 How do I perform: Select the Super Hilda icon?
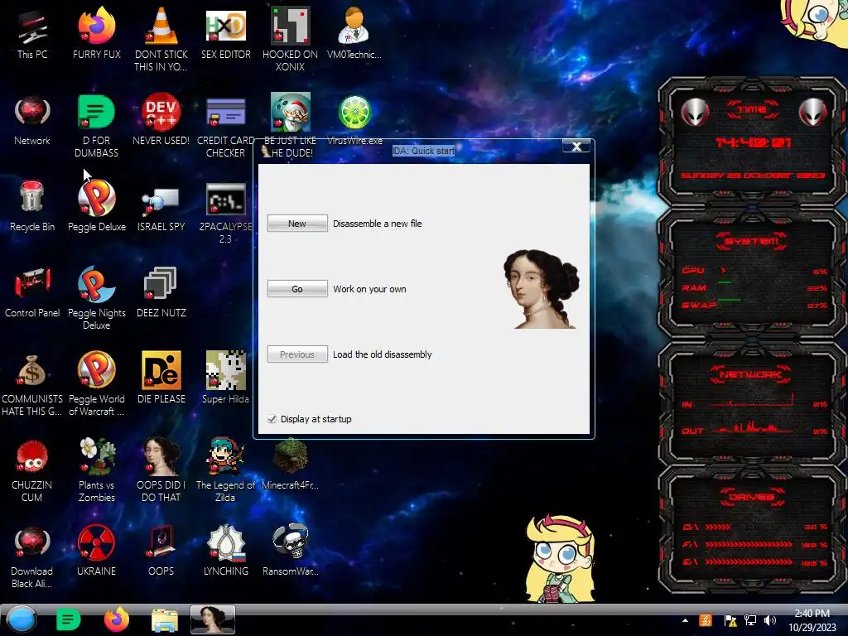coord(225,378)
